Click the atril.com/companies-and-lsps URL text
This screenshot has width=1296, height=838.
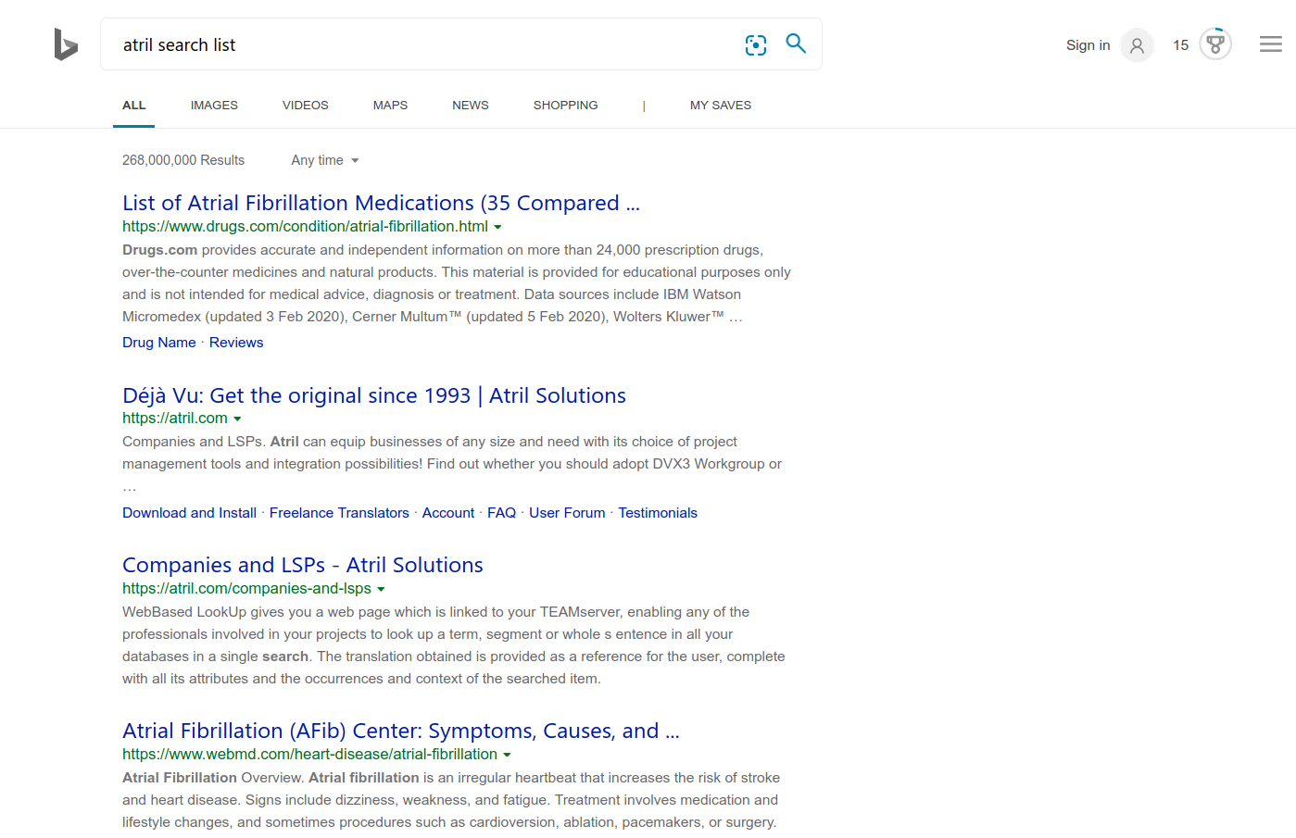point(246,588)
